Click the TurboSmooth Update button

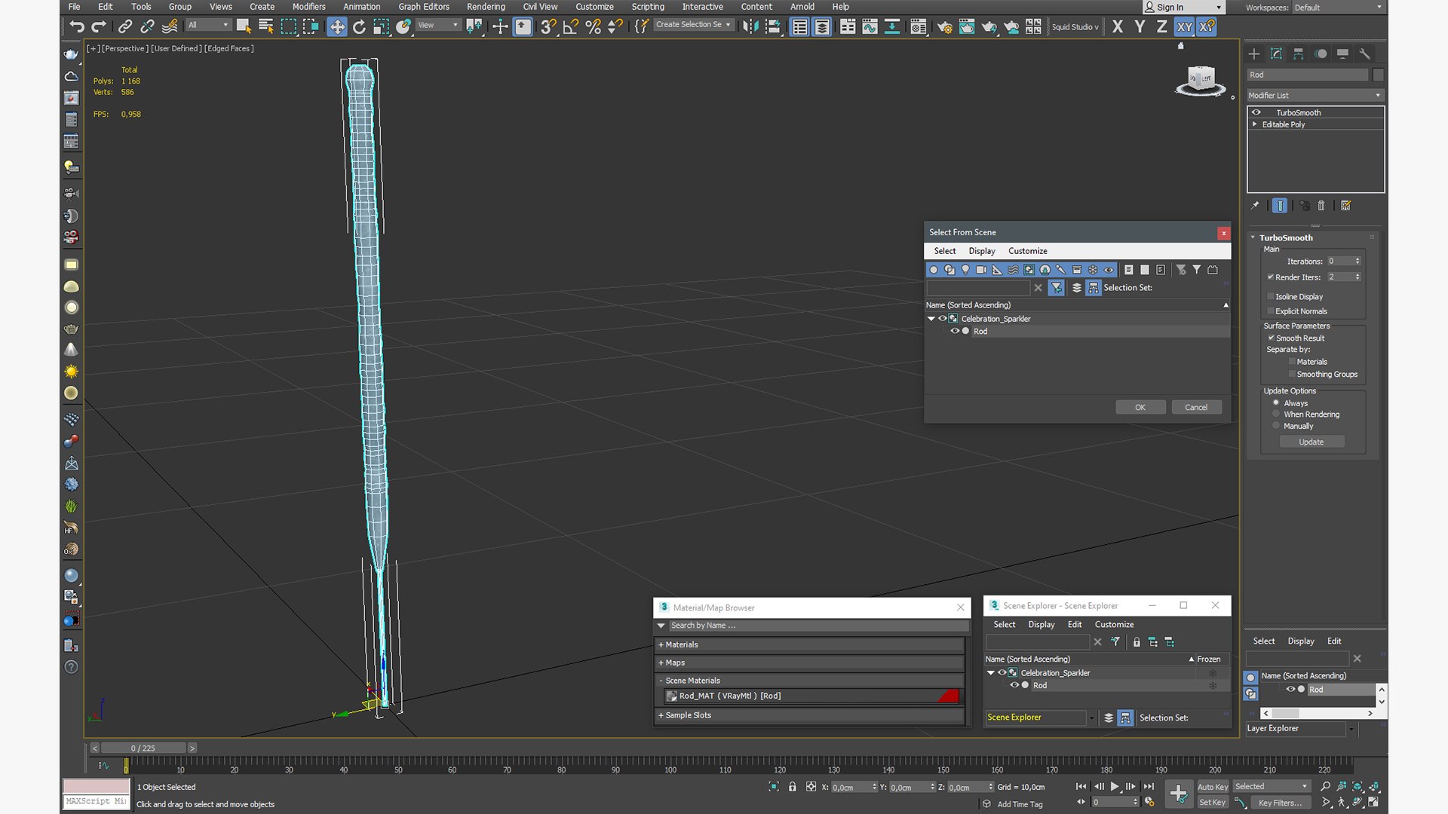coord(1311,442)
